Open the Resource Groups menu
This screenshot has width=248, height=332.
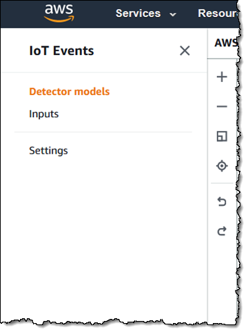218,13
